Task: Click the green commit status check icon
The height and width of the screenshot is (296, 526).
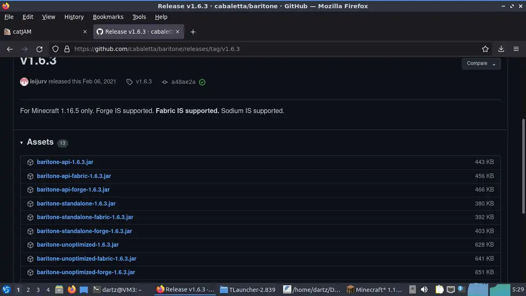Action: [x=202, y=82]
